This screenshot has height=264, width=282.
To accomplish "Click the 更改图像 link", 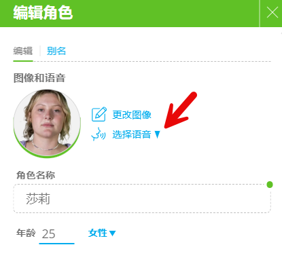I will pyautogui.click(x=132, y=115).
